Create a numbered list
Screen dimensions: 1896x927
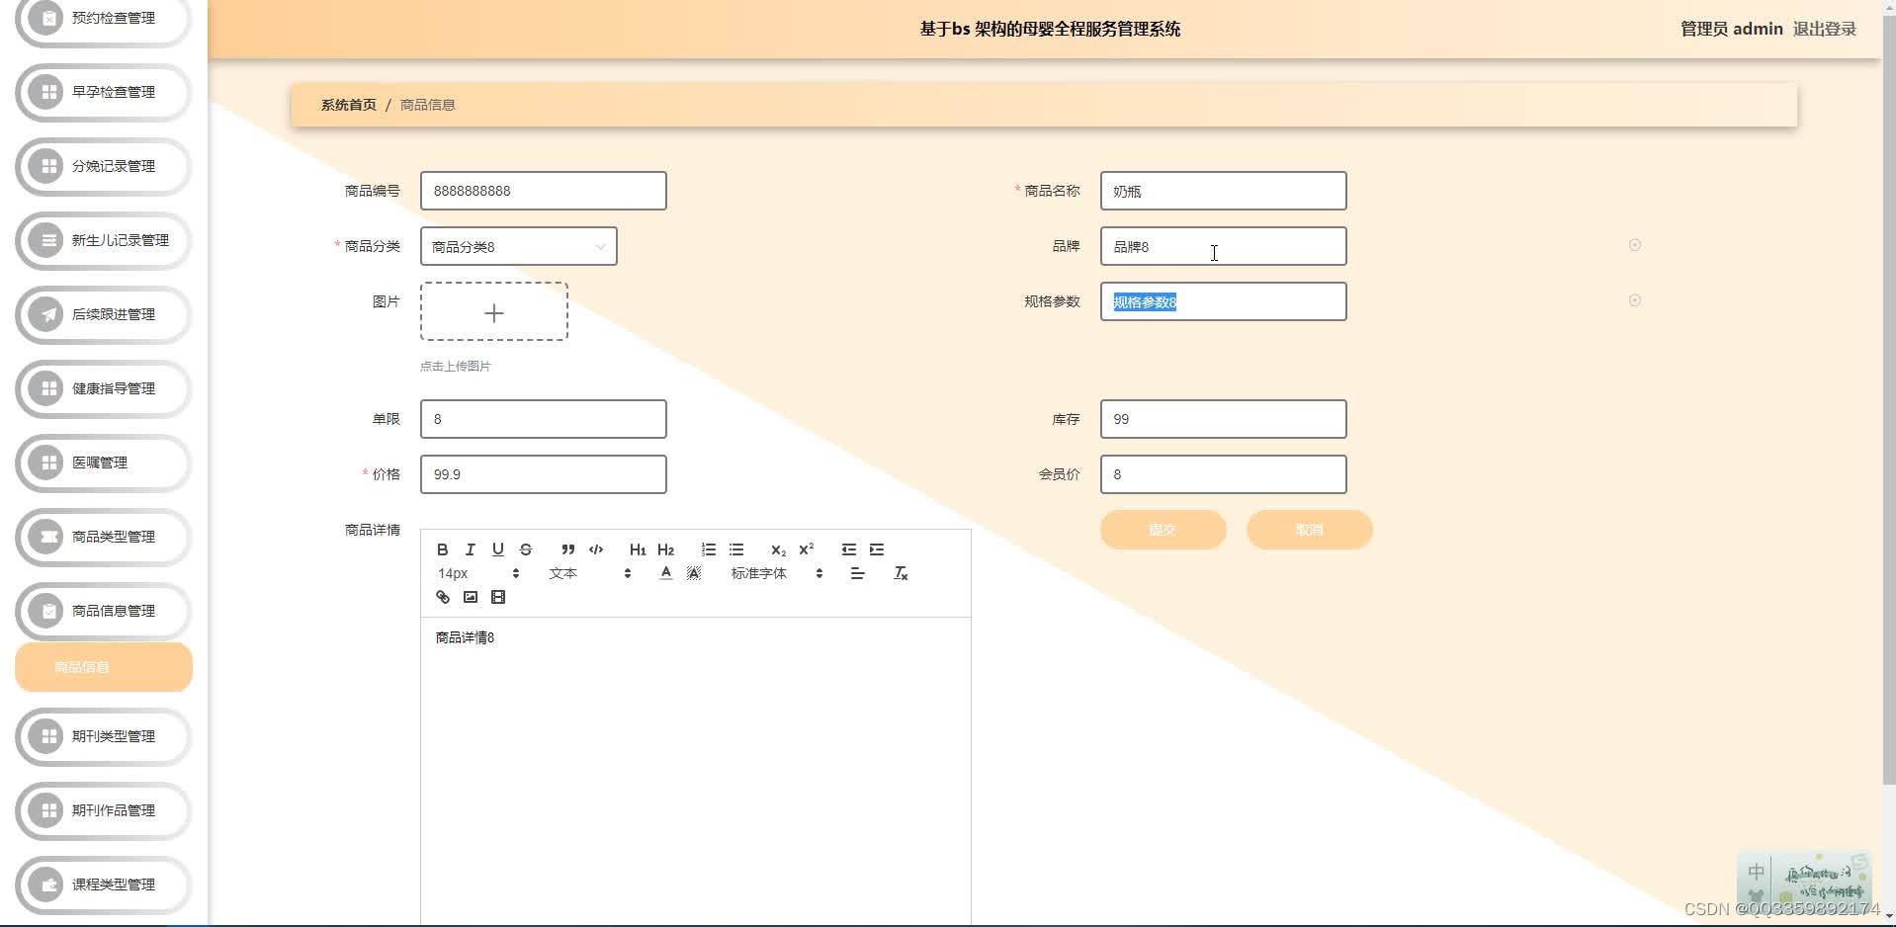[x=709, y=549]
